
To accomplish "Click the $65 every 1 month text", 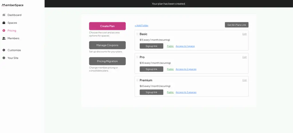I will [x=155, y=86].
